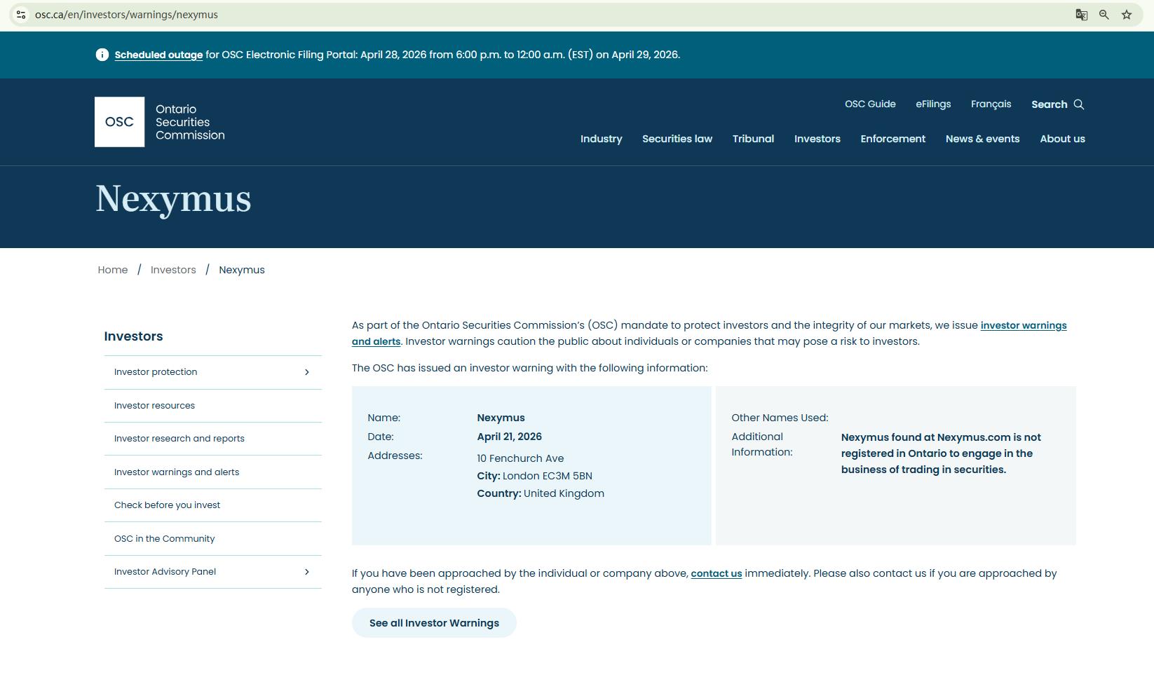Click the contact us link
Screen dimensions: 1154x684
(x=717, y=573)
